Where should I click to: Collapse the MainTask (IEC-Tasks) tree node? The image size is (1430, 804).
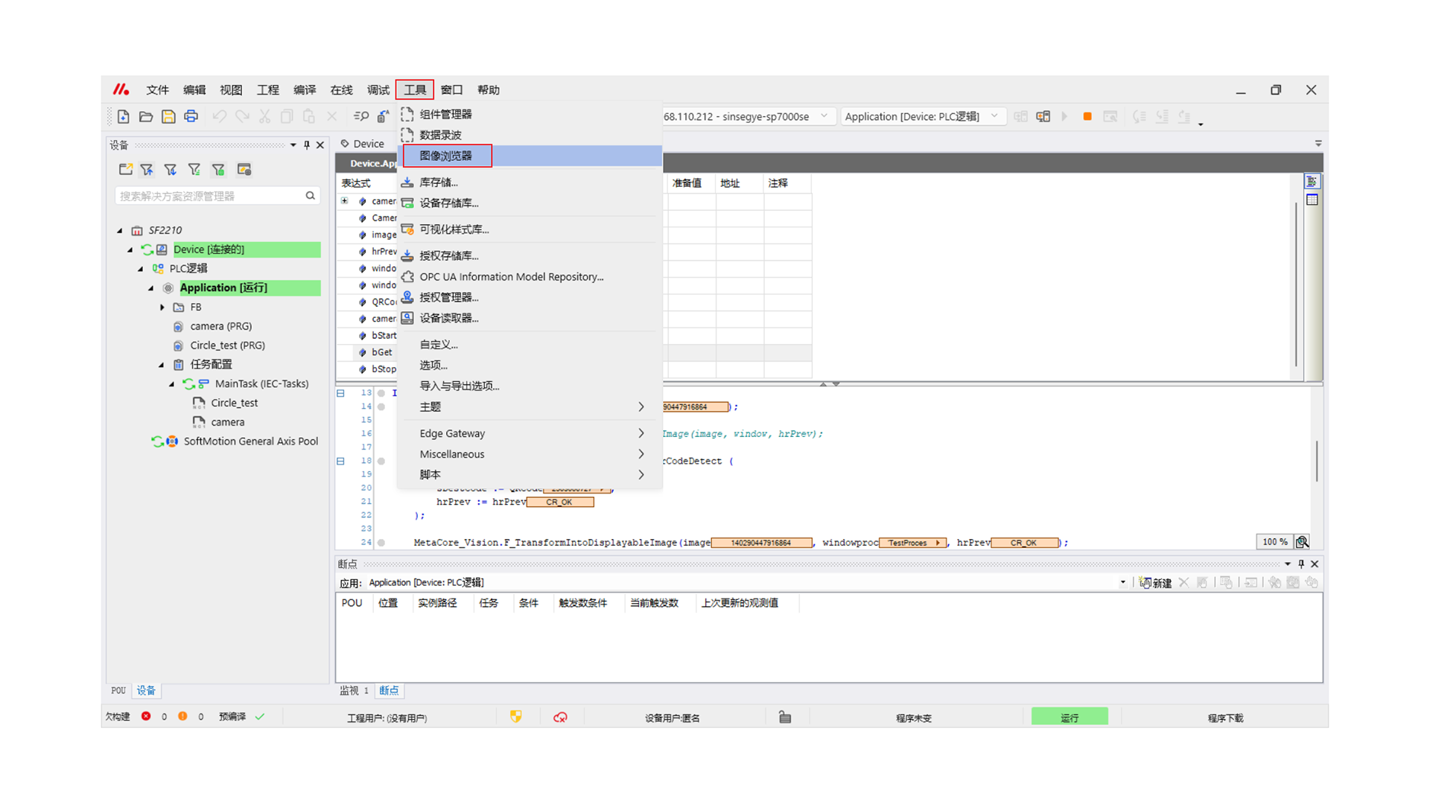(172, 384)
